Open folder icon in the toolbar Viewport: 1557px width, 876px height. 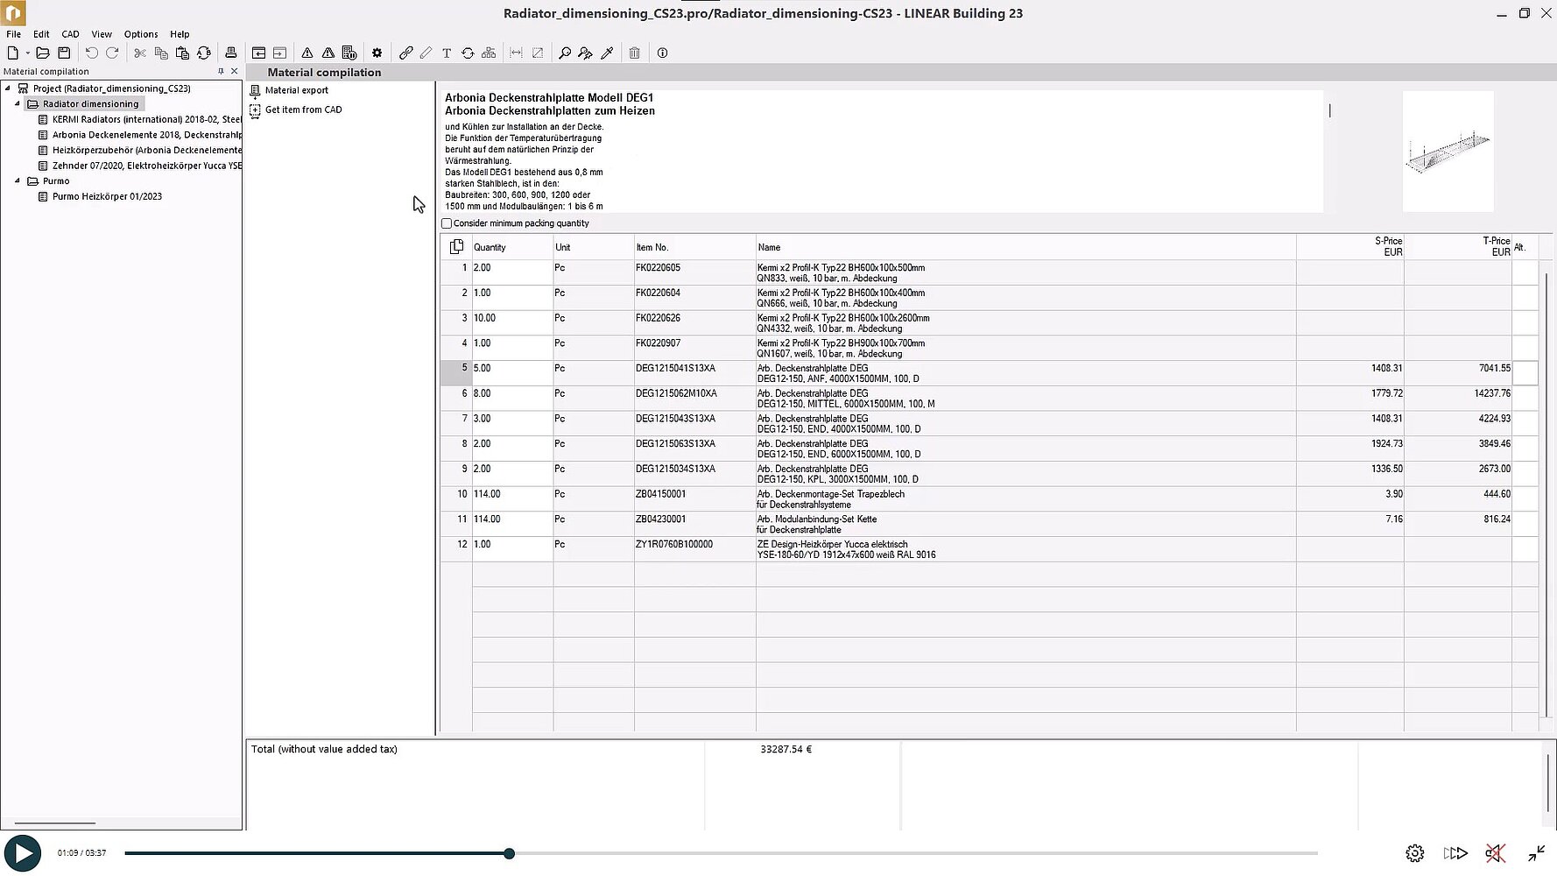click(42, 53)
